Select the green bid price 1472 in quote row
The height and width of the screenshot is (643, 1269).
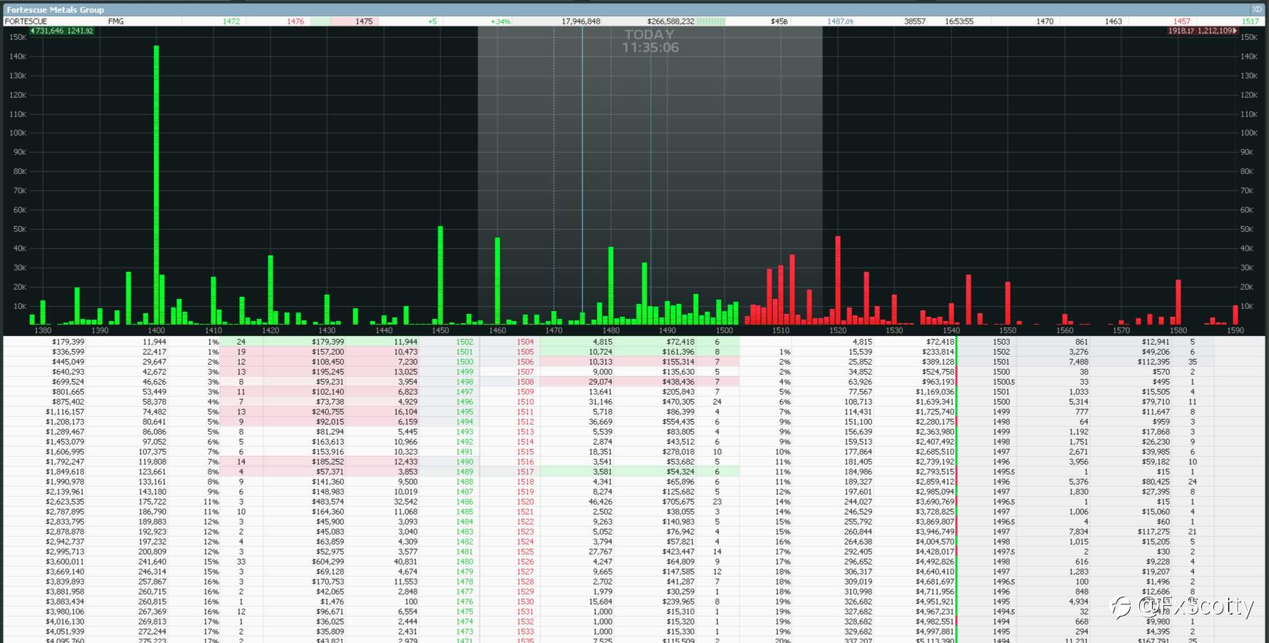tap(231, 21)
